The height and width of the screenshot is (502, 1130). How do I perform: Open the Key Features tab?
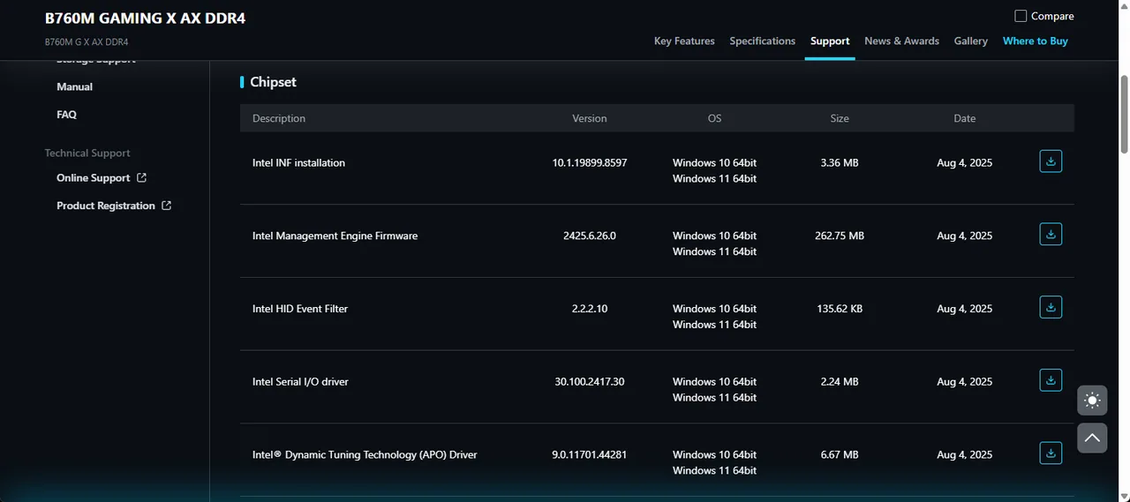click(684, 41)
